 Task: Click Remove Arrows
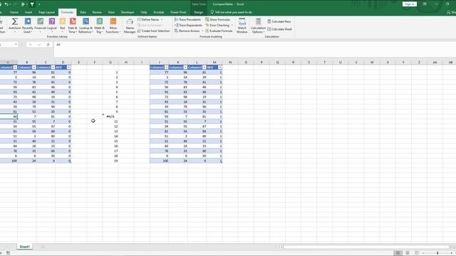pos(187,31)
